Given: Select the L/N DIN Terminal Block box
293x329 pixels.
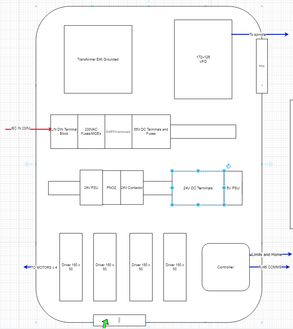Looking at the screenshot, I should (x=64, y=131).
